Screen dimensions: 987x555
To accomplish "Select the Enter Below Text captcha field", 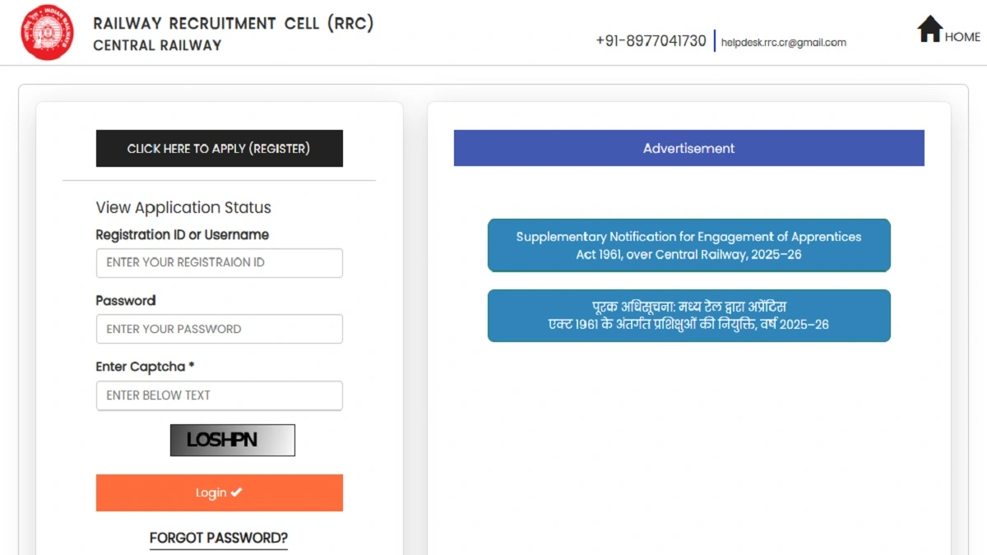I will 219,395.
